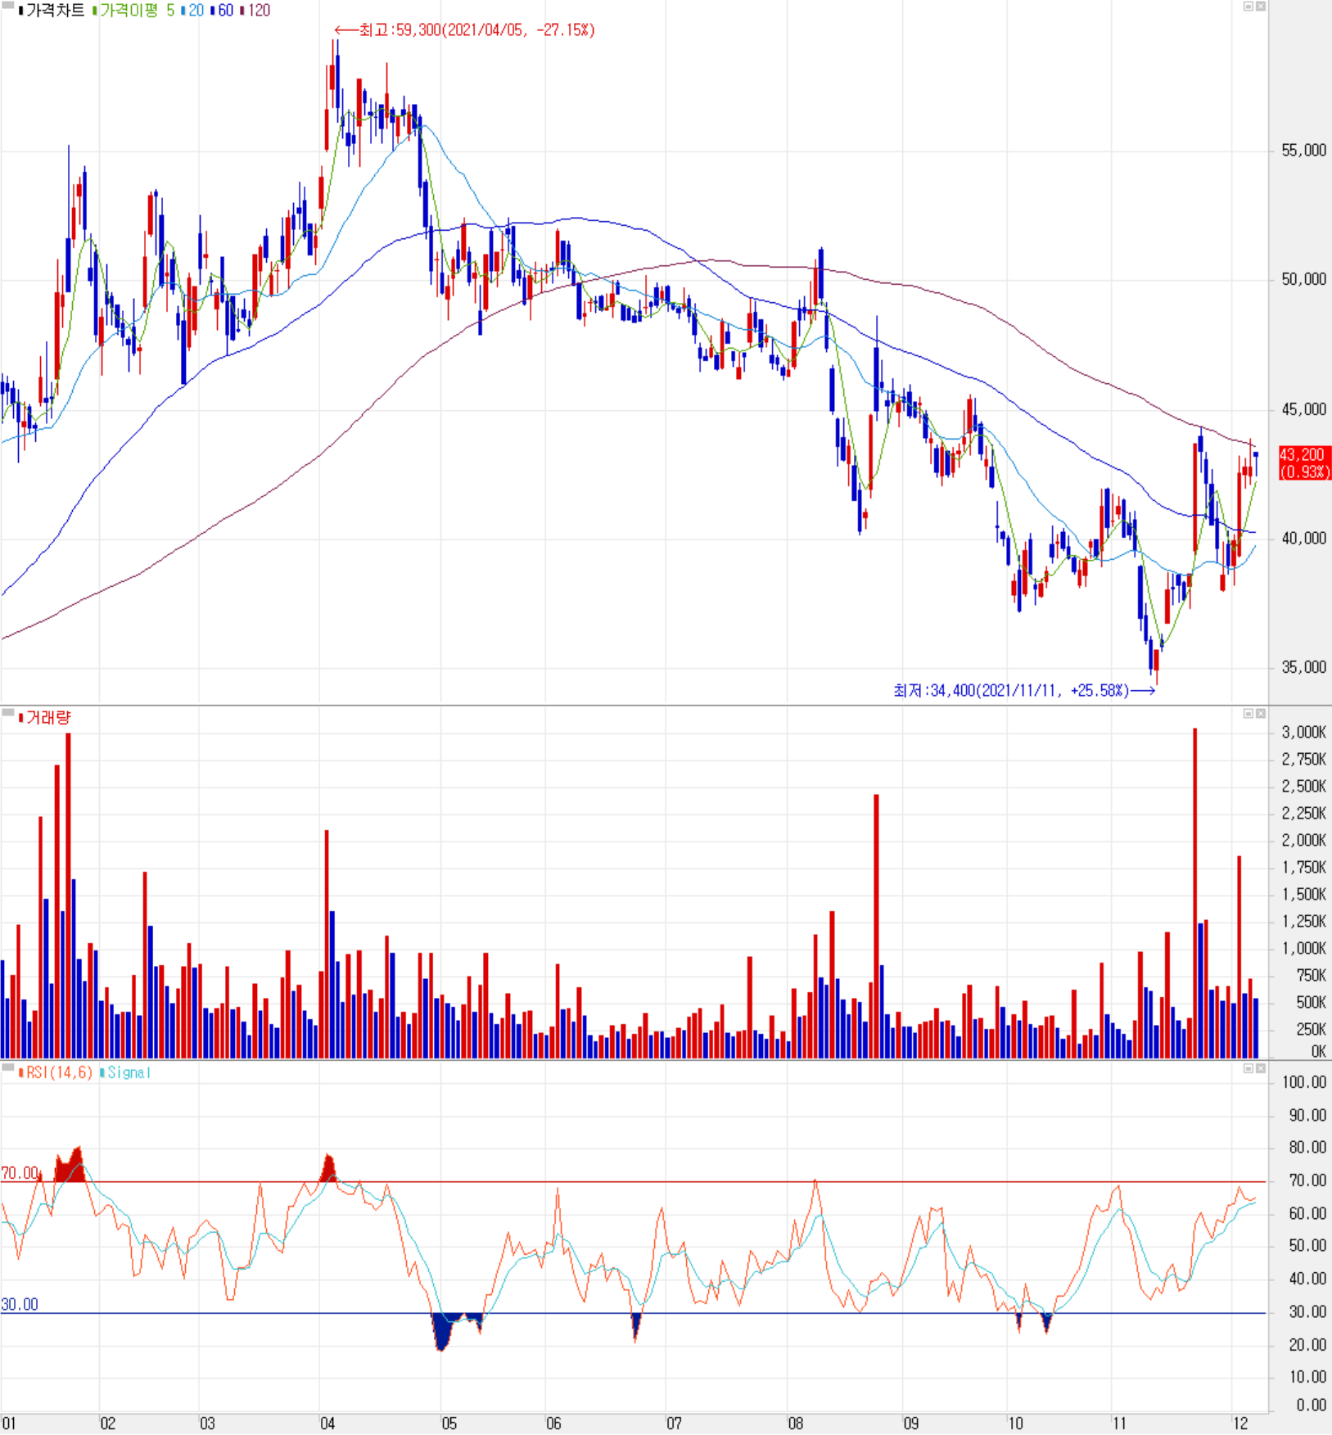Screen dimensions: 1332x1435
Task: Click the 06 month marker on time axis
Action: 553,1424
